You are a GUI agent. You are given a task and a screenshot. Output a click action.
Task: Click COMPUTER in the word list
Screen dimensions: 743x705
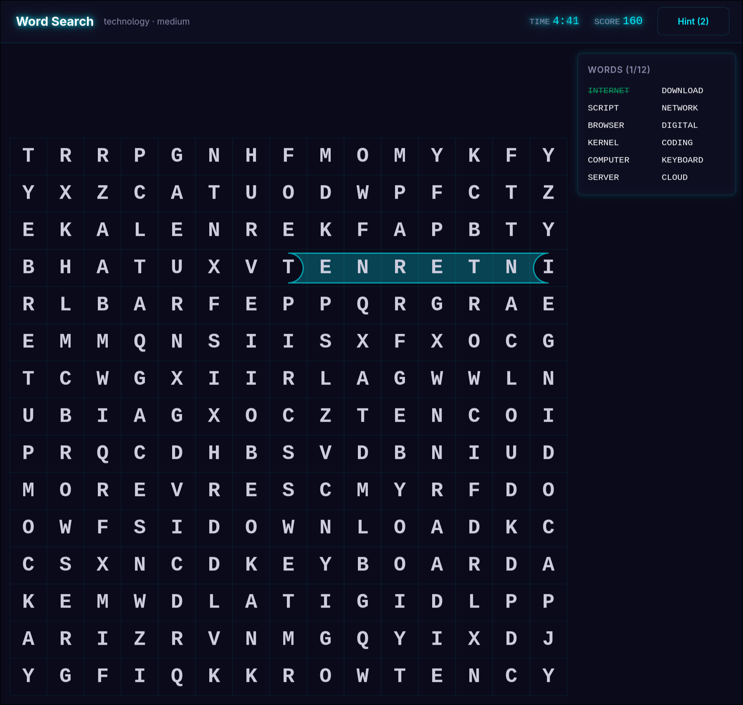tap(608, 160)
